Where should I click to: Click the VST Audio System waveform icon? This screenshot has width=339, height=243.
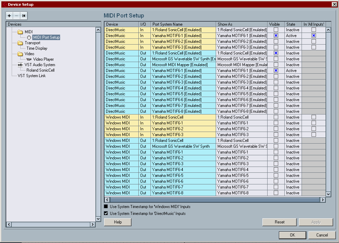tap(20, 65)
